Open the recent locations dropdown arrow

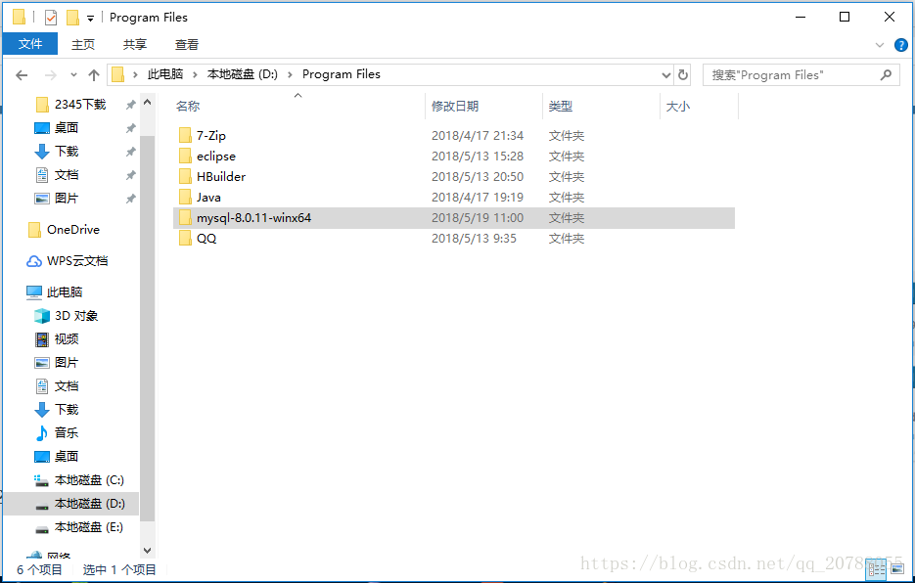tap(73, 74)
